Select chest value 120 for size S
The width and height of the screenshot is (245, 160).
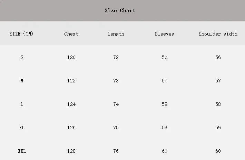71,57
